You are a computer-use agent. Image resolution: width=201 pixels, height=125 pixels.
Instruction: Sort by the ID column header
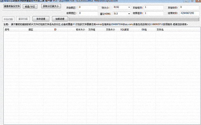click(55, 29)
